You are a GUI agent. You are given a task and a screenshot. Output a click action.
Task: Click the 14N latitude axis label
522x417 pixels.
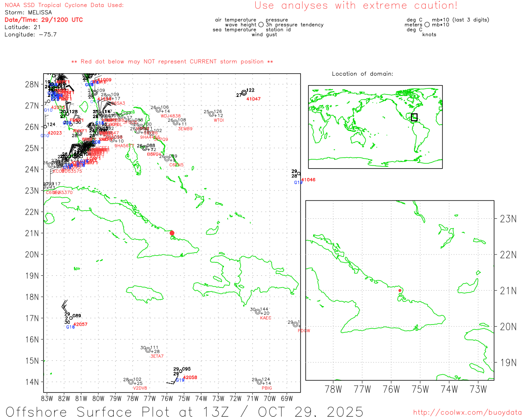pos(32,382)
